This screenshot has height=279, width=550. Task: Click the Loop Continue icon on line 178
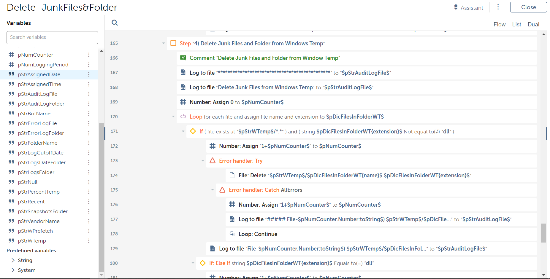pyautogui.click(x=232, y=234)
